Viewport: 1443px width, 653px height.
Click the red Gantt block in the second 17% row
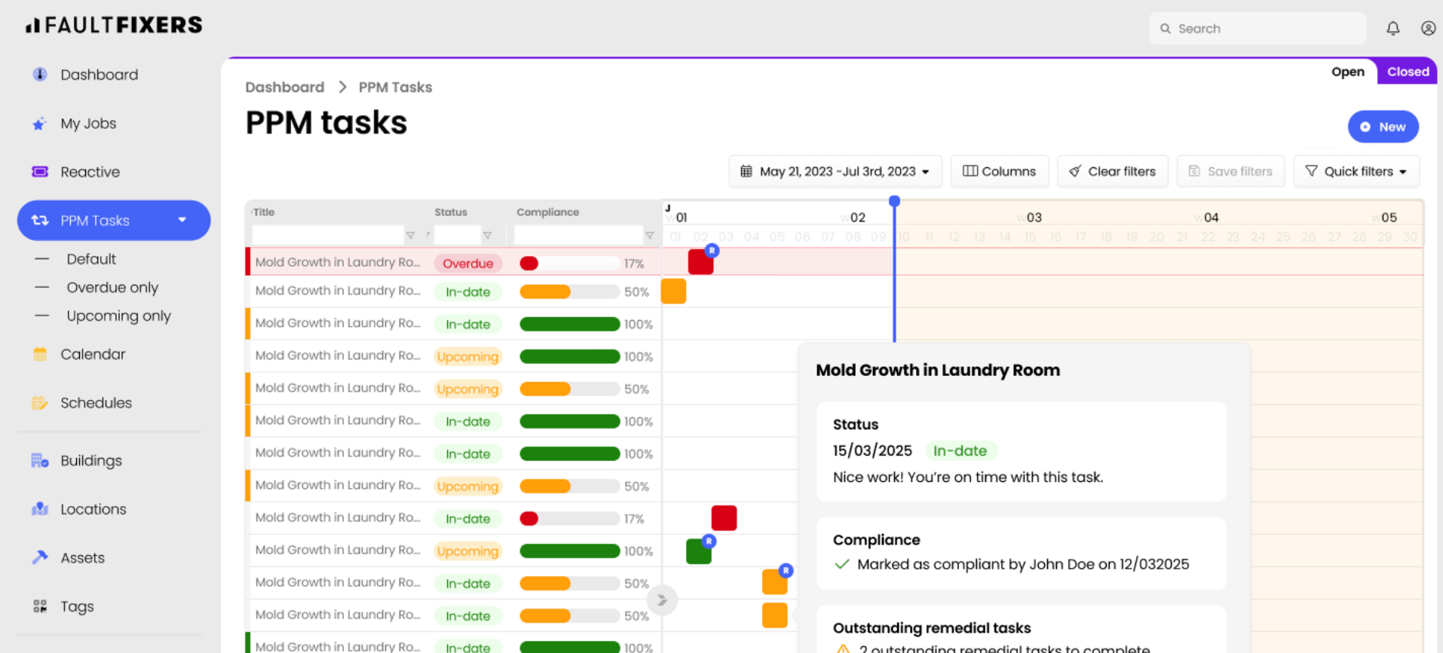point(724,518)
